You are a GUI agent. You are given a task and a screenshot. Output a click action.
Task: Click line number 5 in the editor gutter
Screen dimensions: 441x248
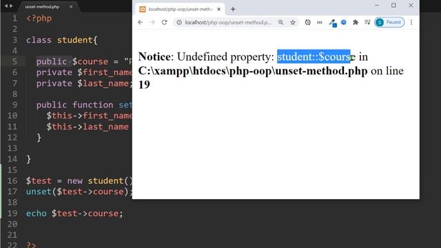coord(14,61)
